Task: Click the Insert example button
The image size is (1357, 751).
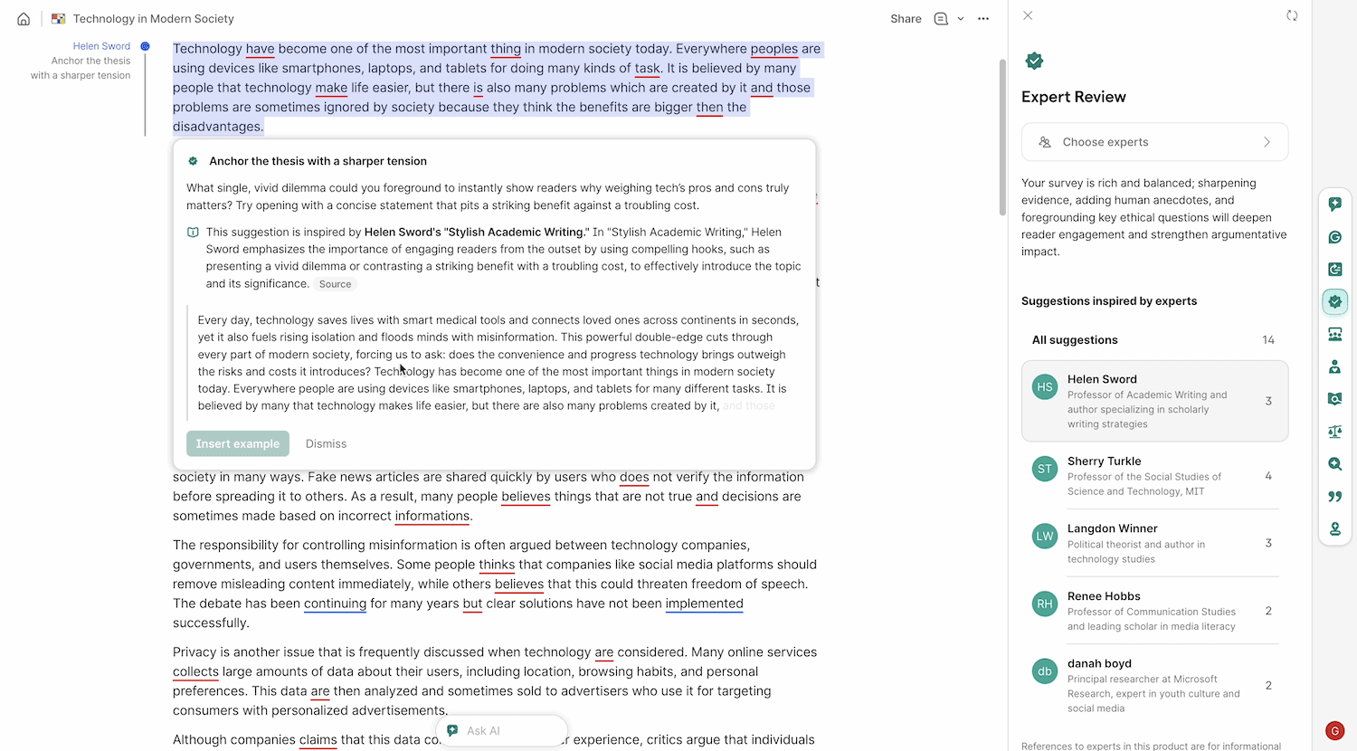Action: click(x=237, y=443)
